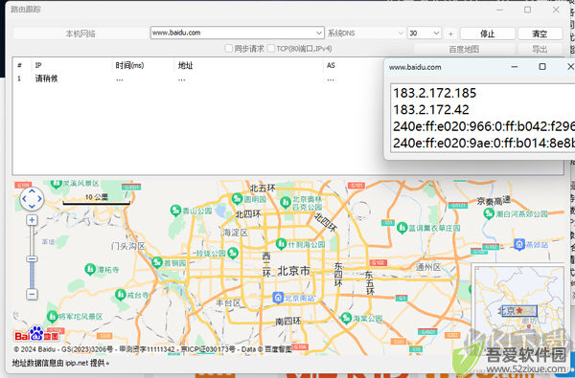Click the 北京市 city label on map
This screenshot has height=378, width=575.
tap(293, 271)
